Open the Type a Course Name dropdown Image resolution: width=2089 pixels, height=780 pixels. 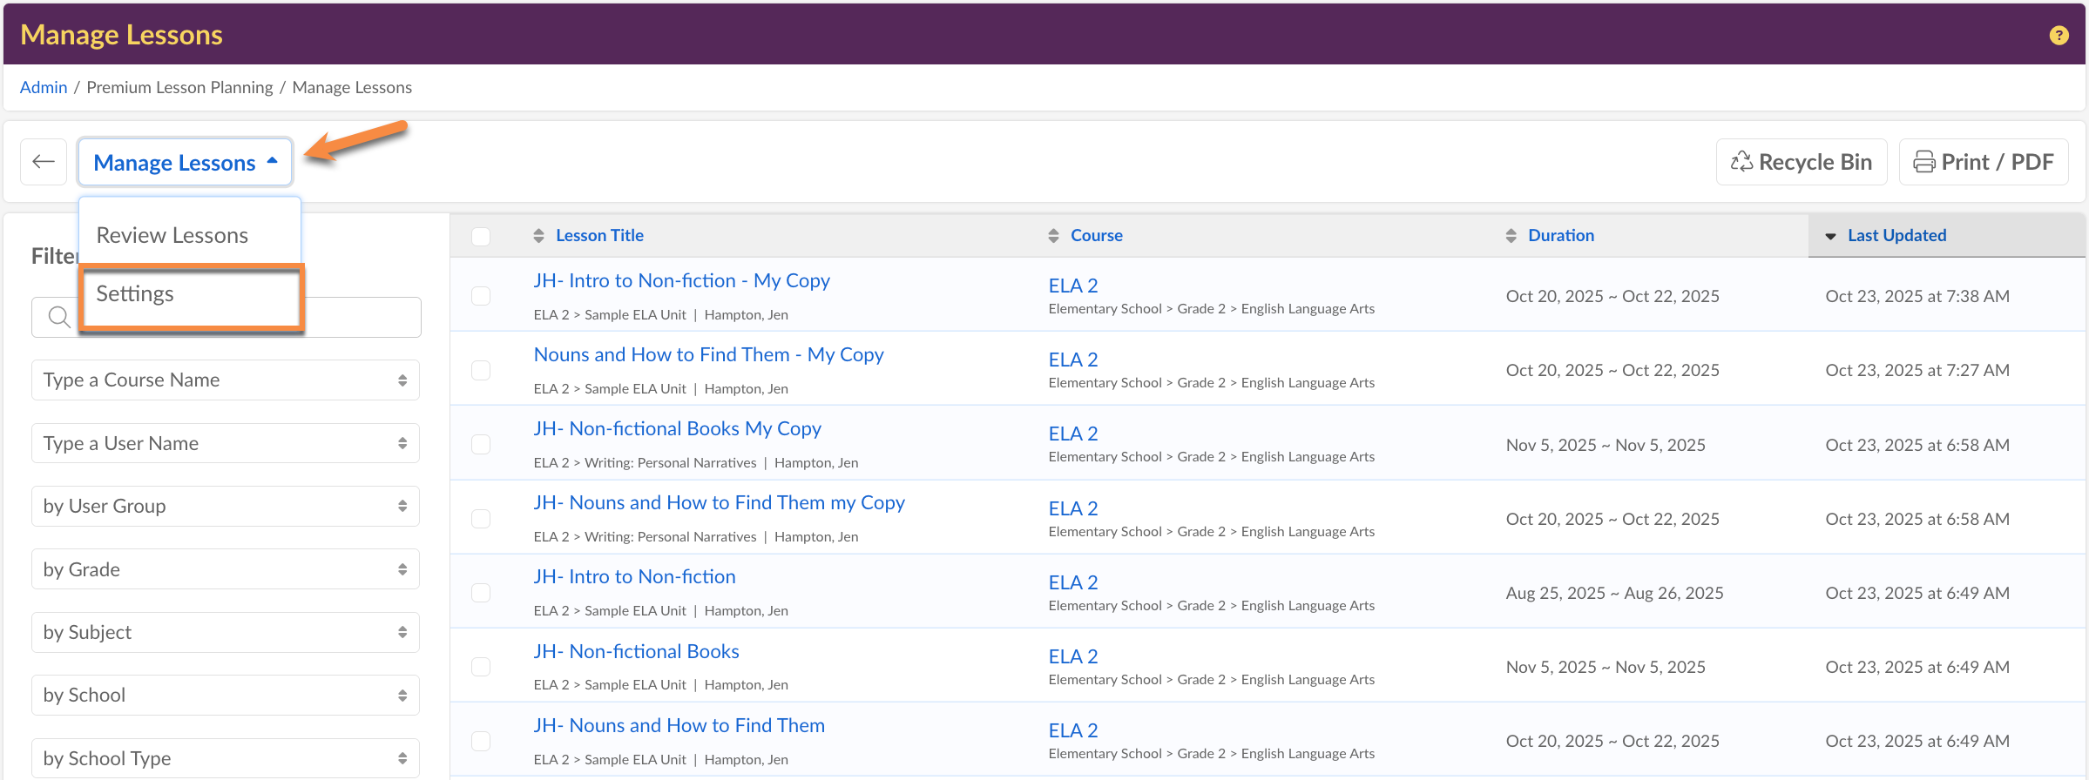tap(226, 380)
